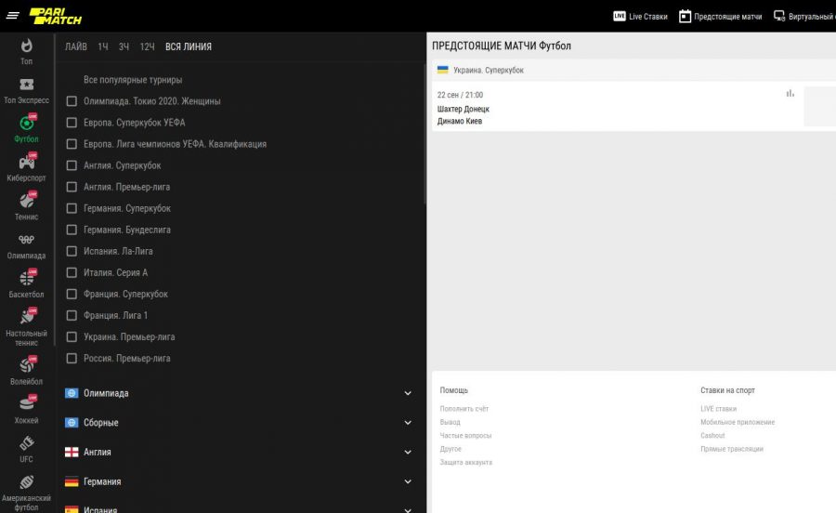Viewport: 836px width, 513px height.
Task: Open the Мобильное приложение link
Action: 738,422
